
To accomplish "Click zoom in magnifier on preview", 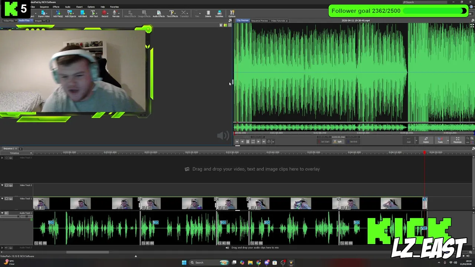I will point(472,138).
